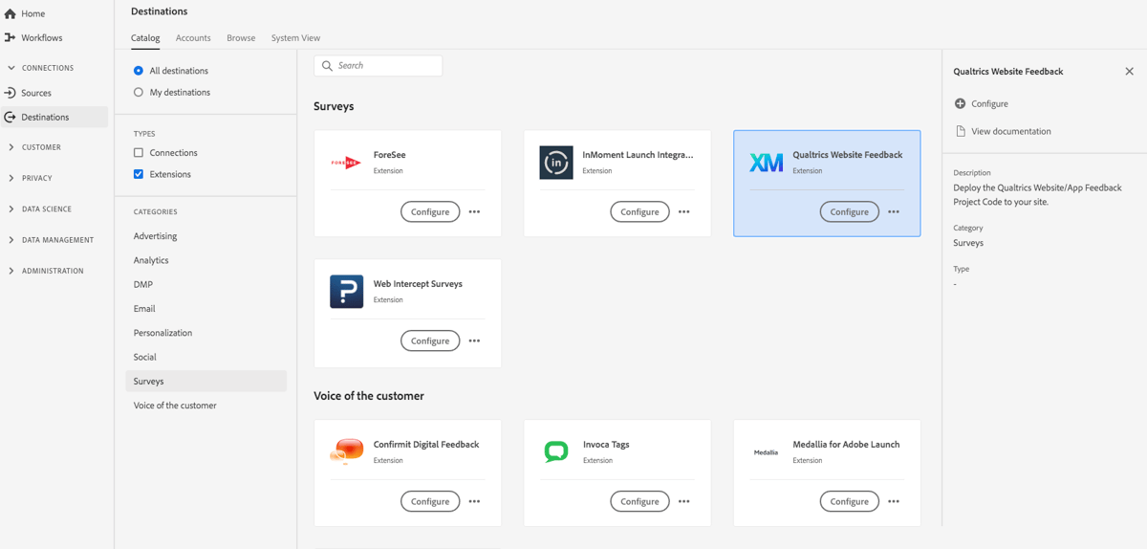Viewport: 1147px width, 549px height.
Task: Select the Invoca Tags card title
Action: pyautogui.click(x=606, y=445)
